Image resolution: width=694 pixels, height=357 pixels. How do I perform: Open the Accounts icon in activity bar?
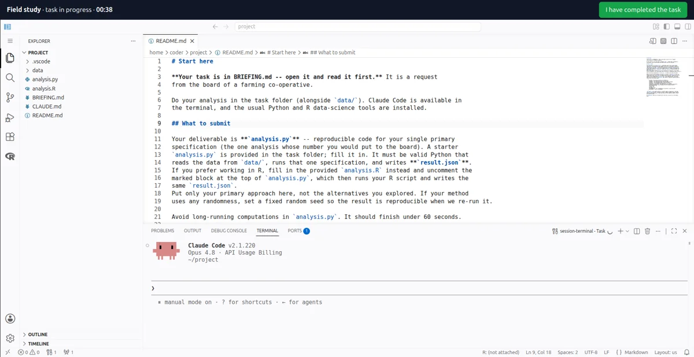point(10,319)
